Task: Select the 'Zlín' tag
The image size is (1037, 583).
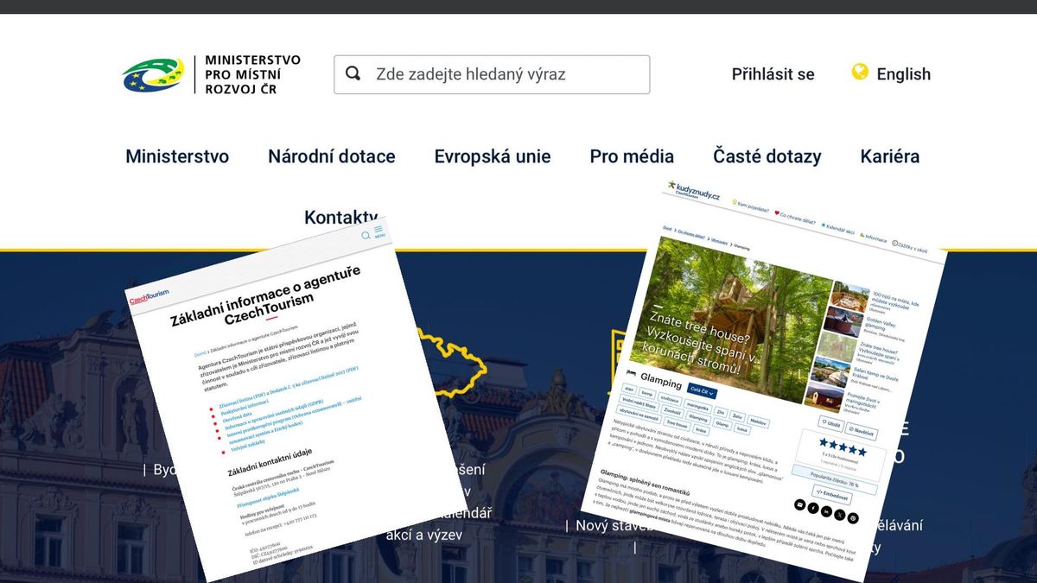Action: point(722,414)
